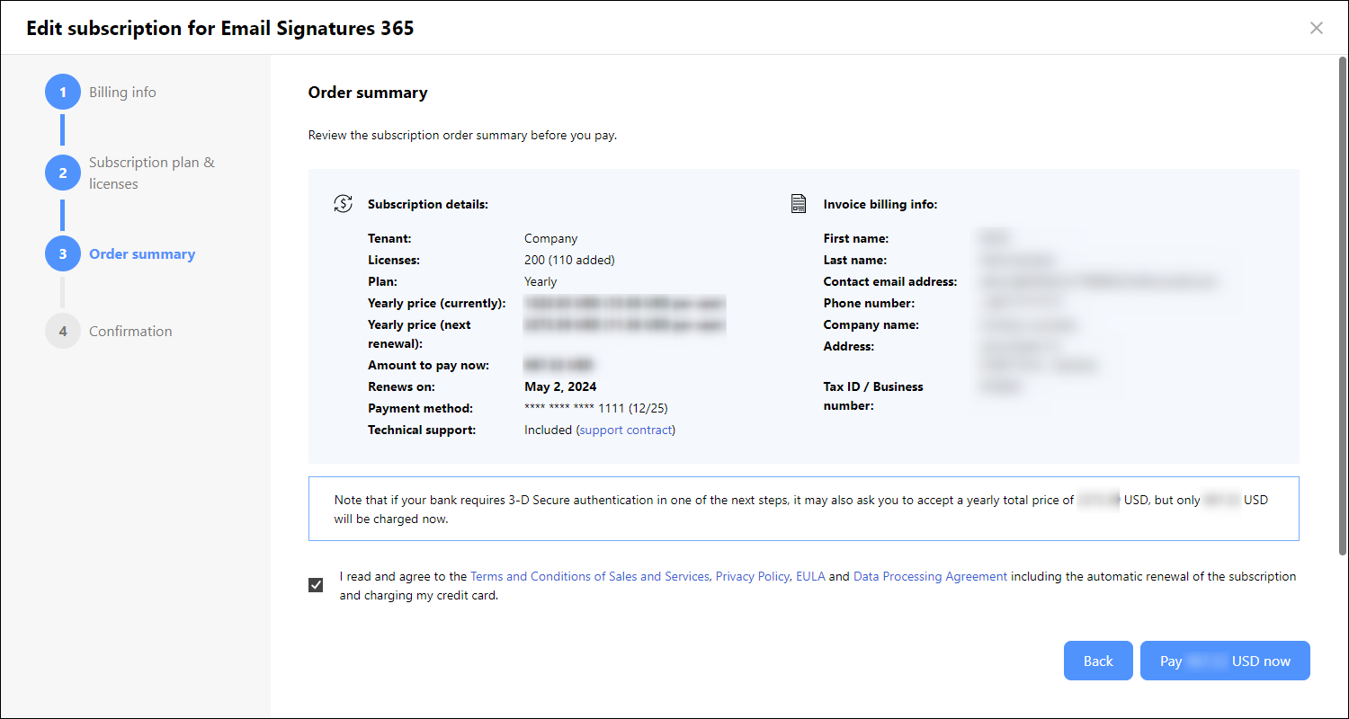Viewport: 1349px width, 719px height.
Task: Click the dialog title 'Edit subscription for Email Signatures 365'
Action: [220, 28]
